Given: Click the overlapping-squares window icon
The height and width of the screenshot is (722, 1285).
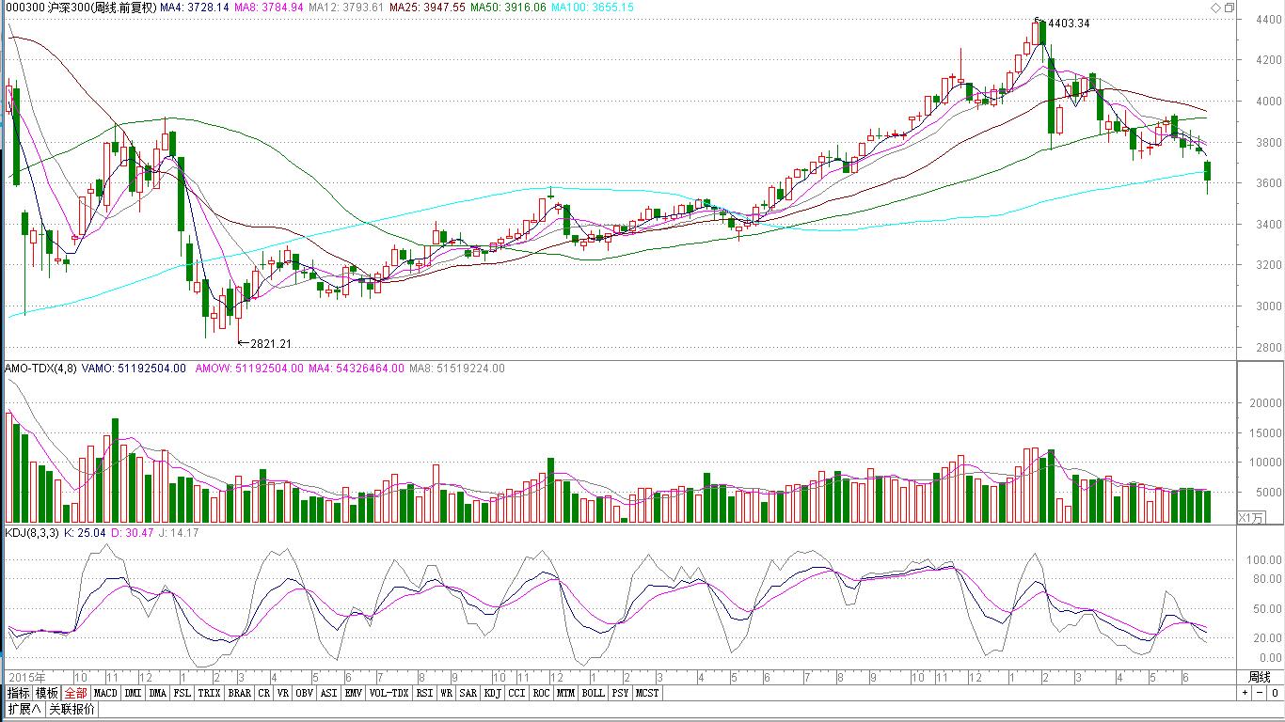Looking at the screenshot, I should pos(1229,8).
